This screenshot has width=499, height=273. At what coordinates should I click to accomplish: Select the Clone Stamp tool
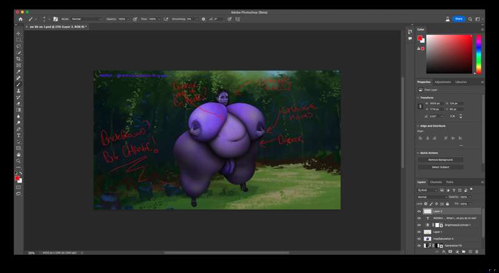click(19, 90)
